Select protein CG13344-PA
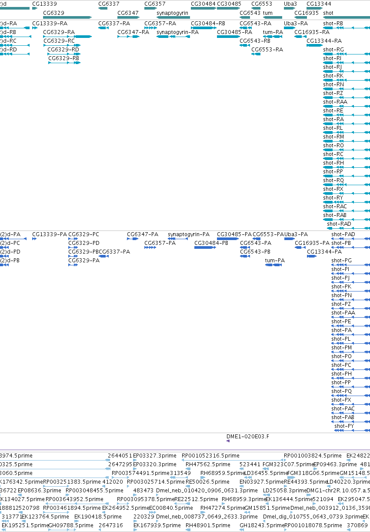 [x=324, y=252]
